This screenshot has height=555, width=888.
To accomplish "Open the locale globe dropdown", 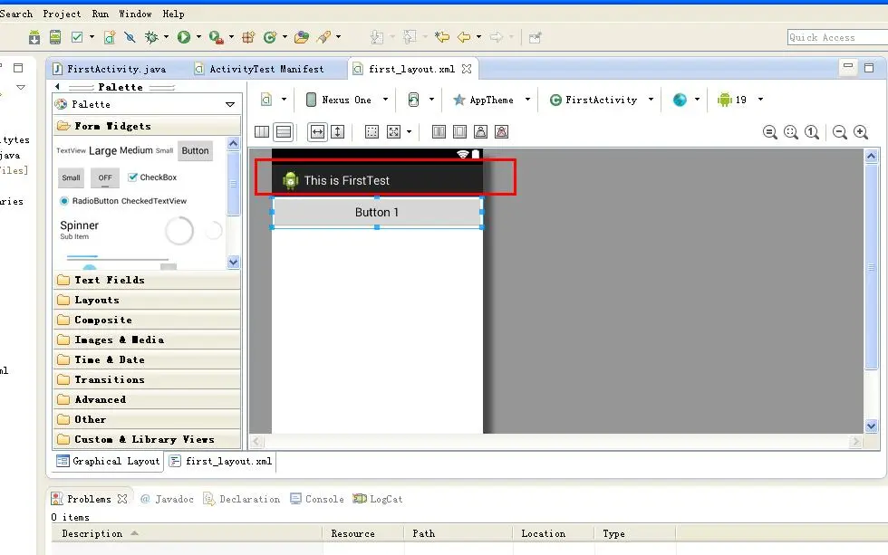I will click(687, 100).
